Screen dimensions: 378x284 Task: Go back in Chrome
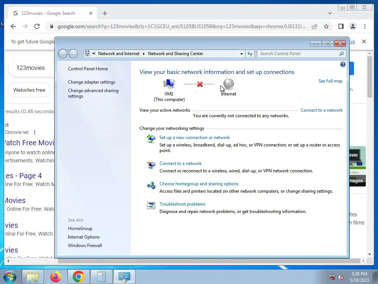click(13, 26)
